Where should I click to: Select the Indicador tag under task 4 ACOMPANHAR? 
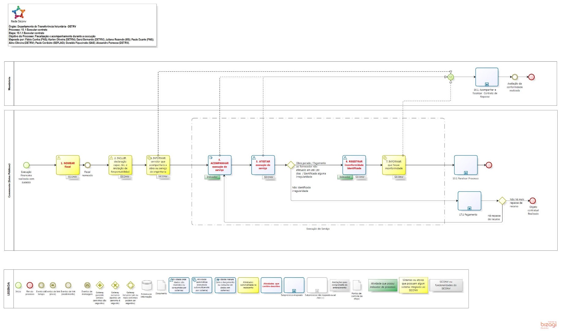212,177
